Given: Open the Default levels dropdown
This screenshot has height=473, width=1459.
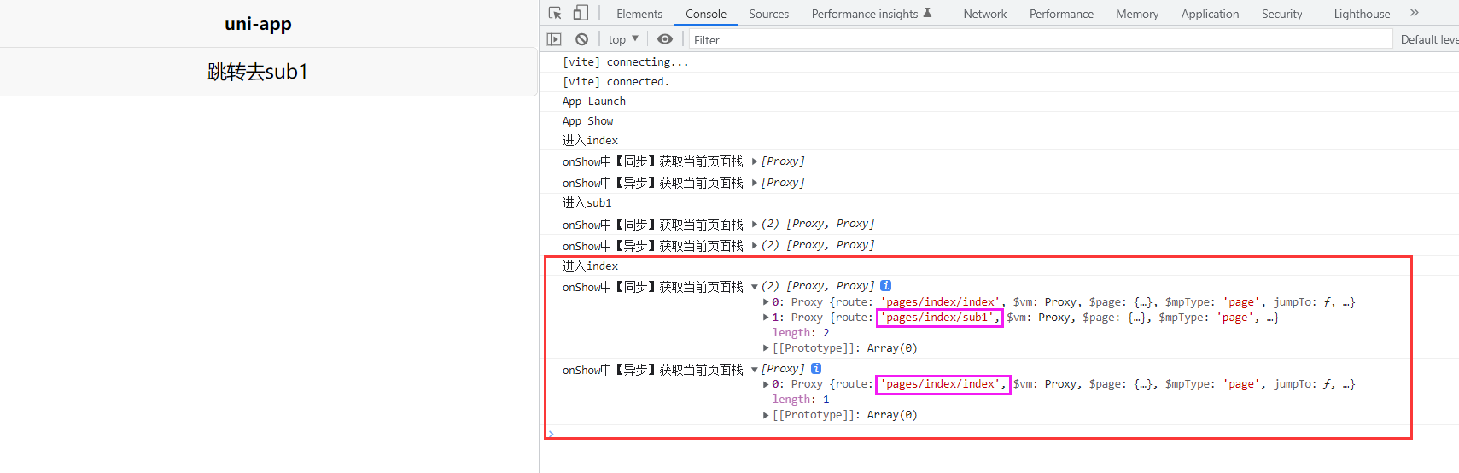Looking at the screenshot, I should tap(1429, 39).
